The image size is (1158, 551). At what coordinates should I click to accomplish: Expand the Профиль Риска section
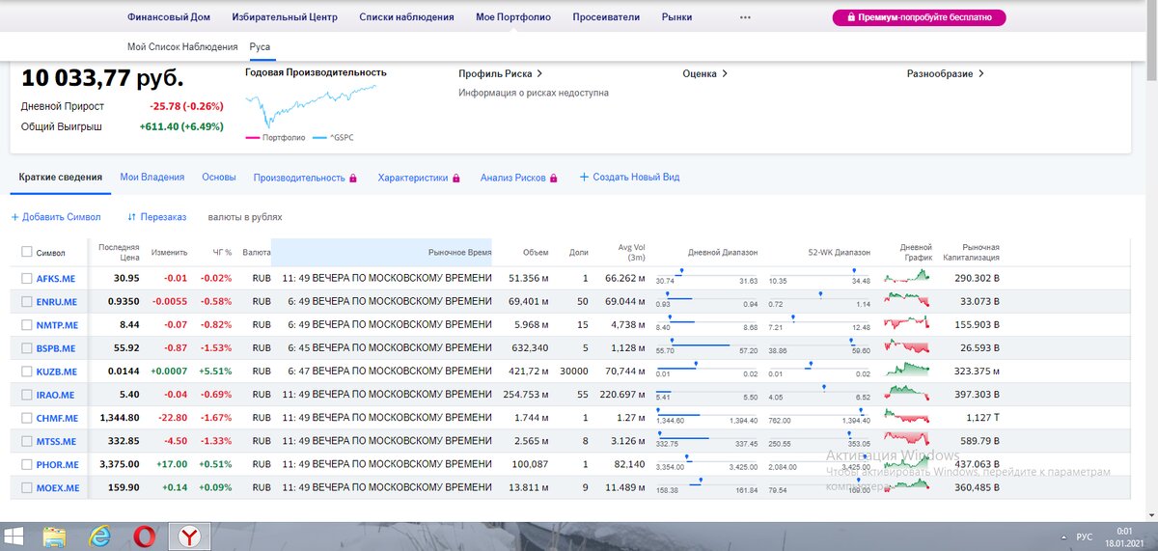click(x=500, y=73)
